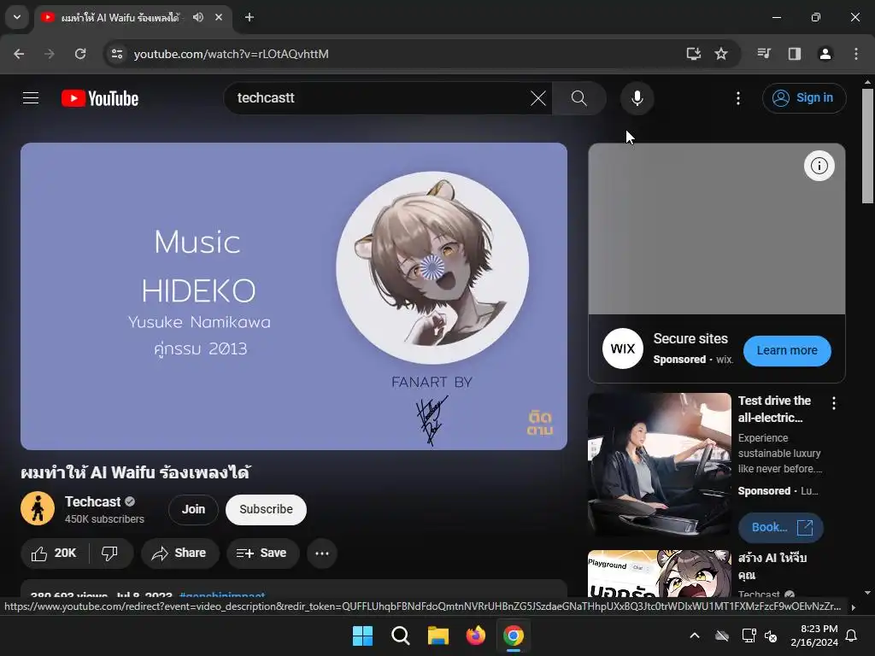
Task: Launch Firefox from the taskbar
Action: click(475, 635)
